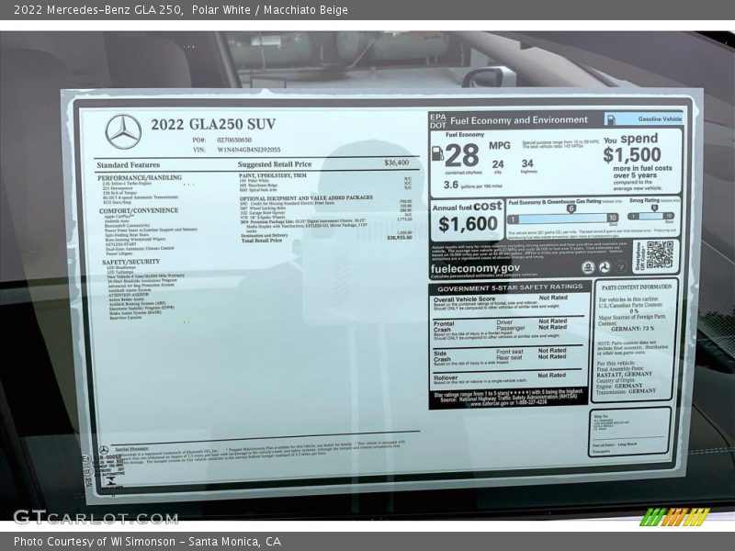
Task: Click the 'SAFETY/SECURITY' section title
Action: pyautogui.click(x=130, y=262)
